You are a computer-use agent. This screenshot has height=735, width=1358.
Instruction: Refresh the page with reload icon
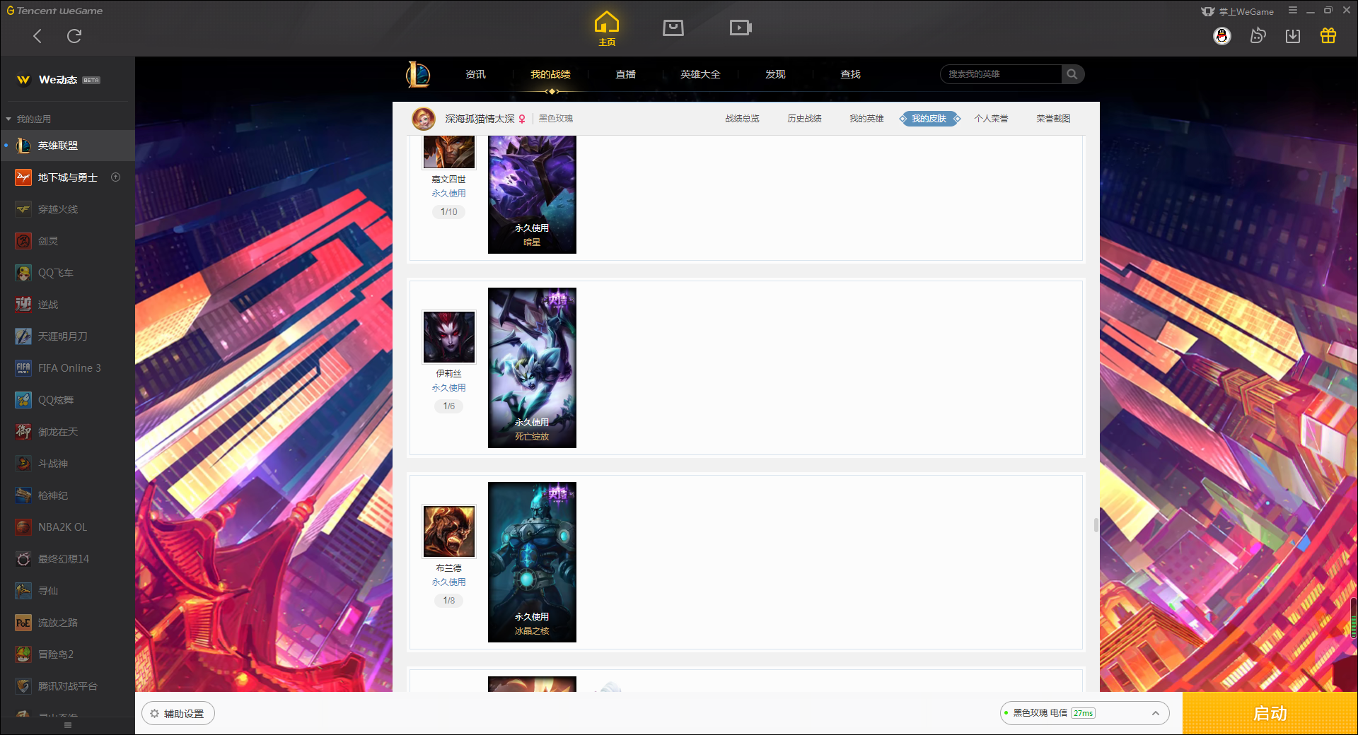74,36
